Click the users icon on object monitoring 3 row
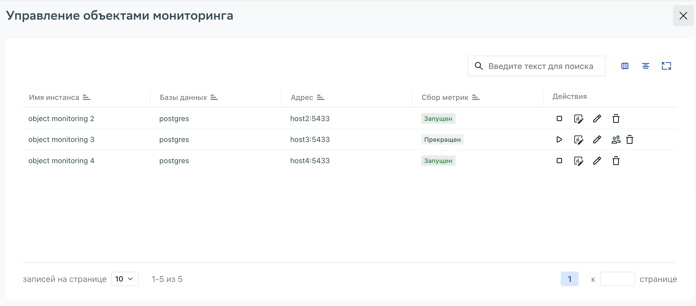The image size is (696, 306). pyautogui.click(x=616, y=140)
